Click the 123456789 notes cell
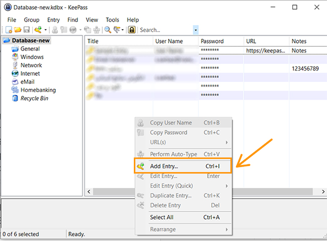 tap(305, 68)
